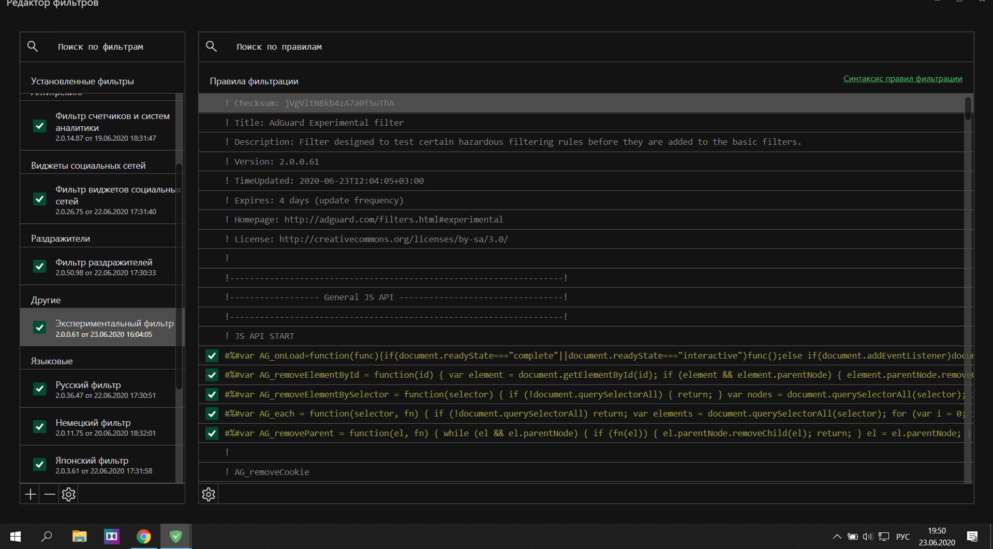Click the filter list scrollbar
This screenshot has height=549, width=993.
179,277
